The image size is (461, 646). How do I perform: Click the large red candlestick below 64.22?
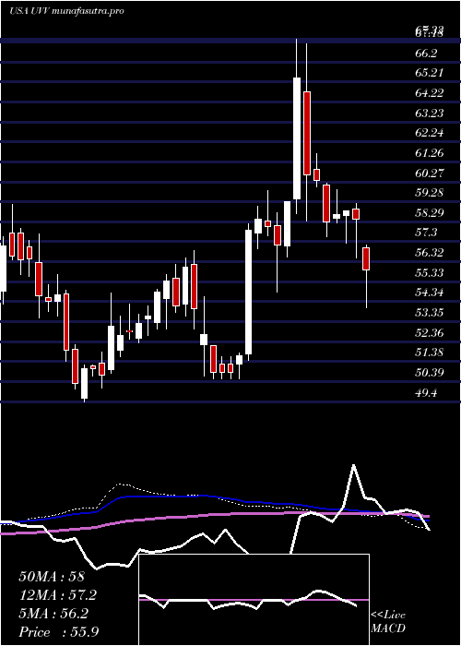click(307, 133)
